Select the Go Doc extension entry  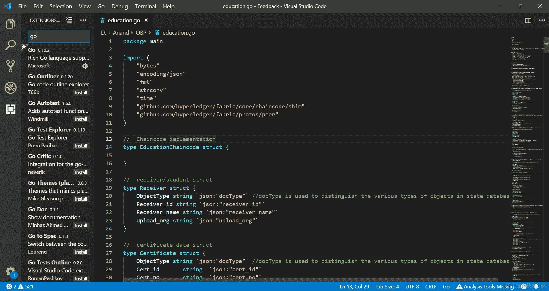tap(57, 217)
